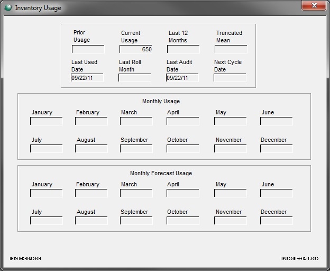Select the Monthly Usage May field
Screen dimensions: 330x271
point(231,121)
